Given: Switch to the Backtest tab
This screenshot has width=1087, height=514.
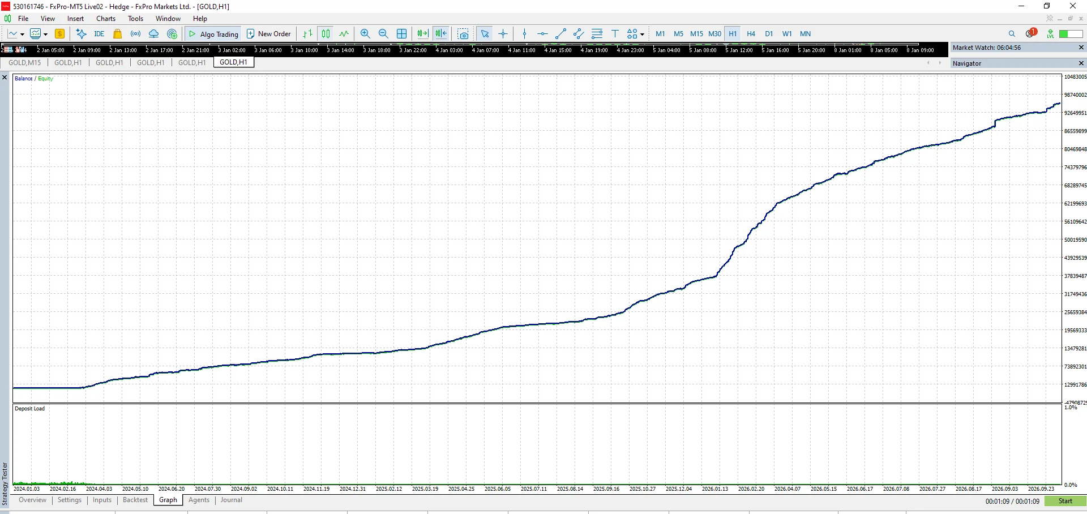Looking at the screenshot, I should click(x=135, y=500).
